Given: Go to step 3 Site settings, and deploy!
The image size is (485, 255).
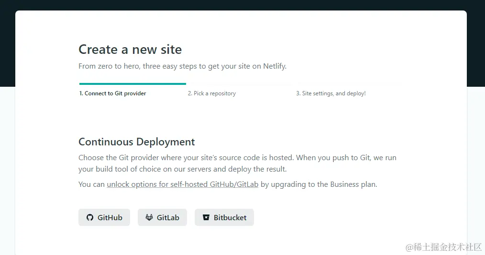Looking at the screenshot, I should (x=331, y=93).
